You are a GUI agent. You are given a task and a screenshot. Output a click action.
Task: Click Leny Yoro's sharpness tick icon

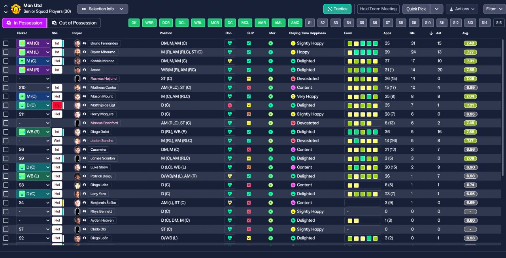[249, 194]
